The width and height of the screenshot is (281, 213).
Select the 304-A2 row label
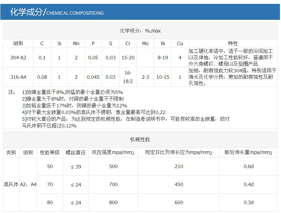(18, 58)
